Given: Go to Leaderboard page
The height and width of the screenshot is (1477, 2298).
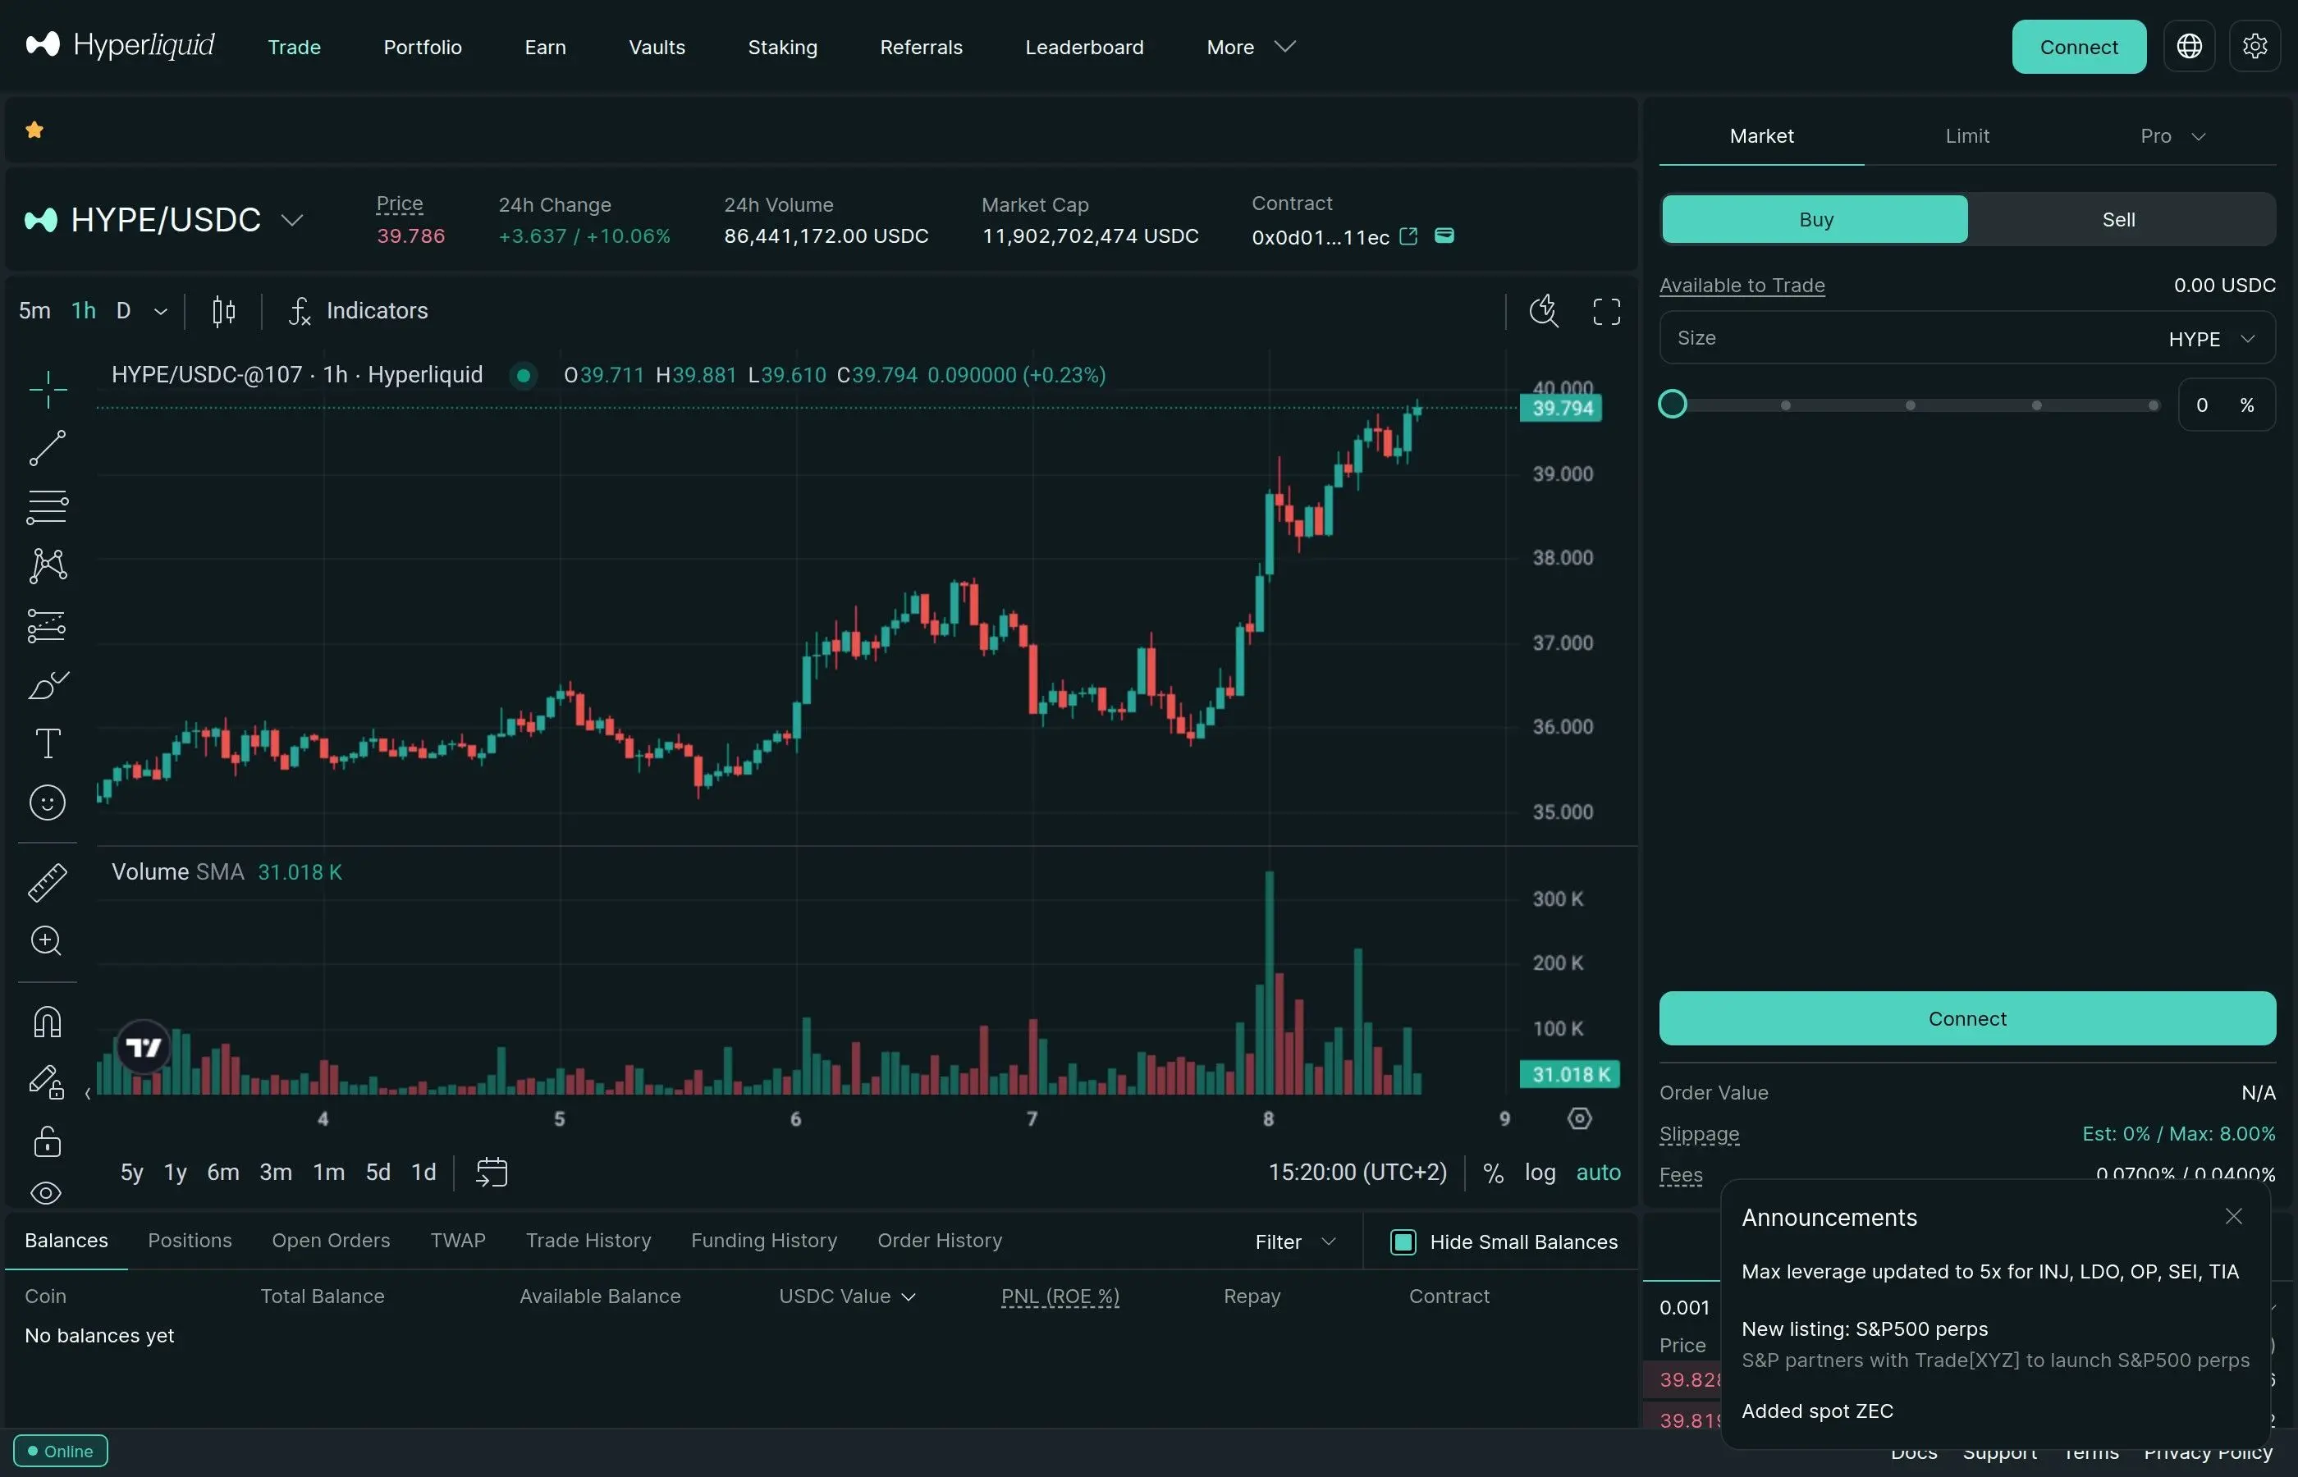Looking at the screenshot, I should click(x=1085, y=47).
